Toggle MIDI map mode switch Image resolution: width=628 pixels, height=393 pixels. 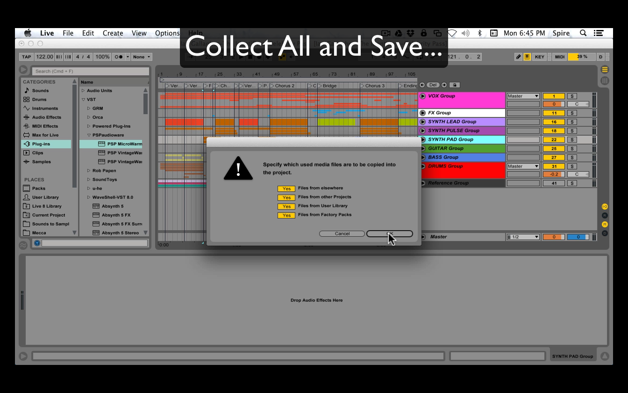coord(559,57)
